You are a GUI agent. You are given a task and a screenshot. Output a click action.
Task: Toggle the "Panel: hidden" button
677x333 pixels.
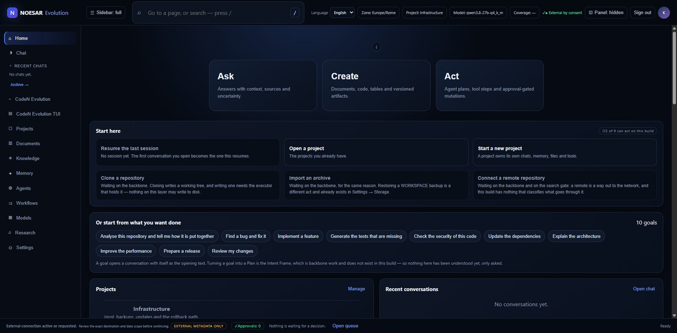pyautogui.click(x=606, y=13)
